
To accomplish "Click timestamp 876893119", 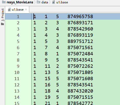I will (80, 35).
